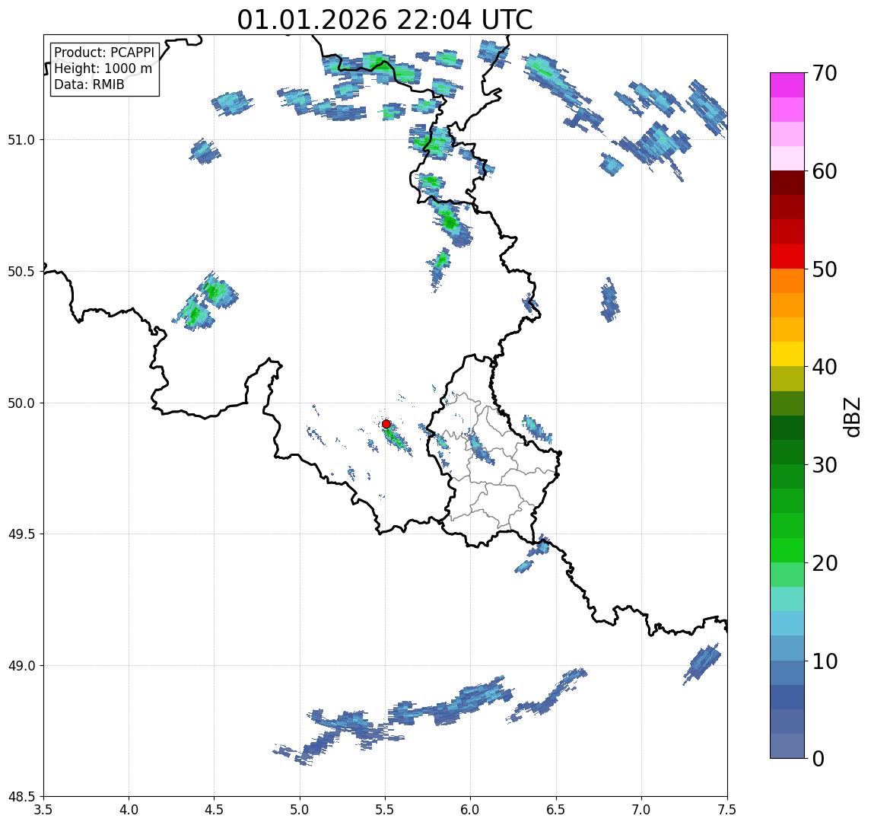871x825 pixels.
Task: Click the colorbar tick label 70
Action: tap(825, 73)
